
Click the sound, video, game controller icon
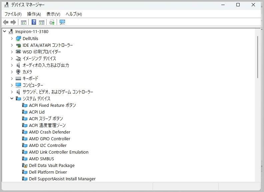[x=18, y=92]
